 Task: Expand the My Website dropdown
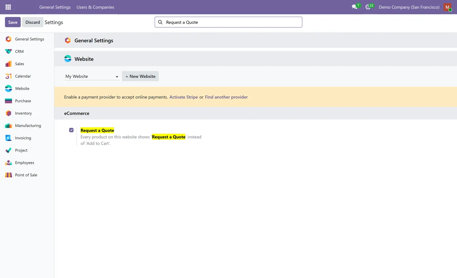tap(92, 76)
